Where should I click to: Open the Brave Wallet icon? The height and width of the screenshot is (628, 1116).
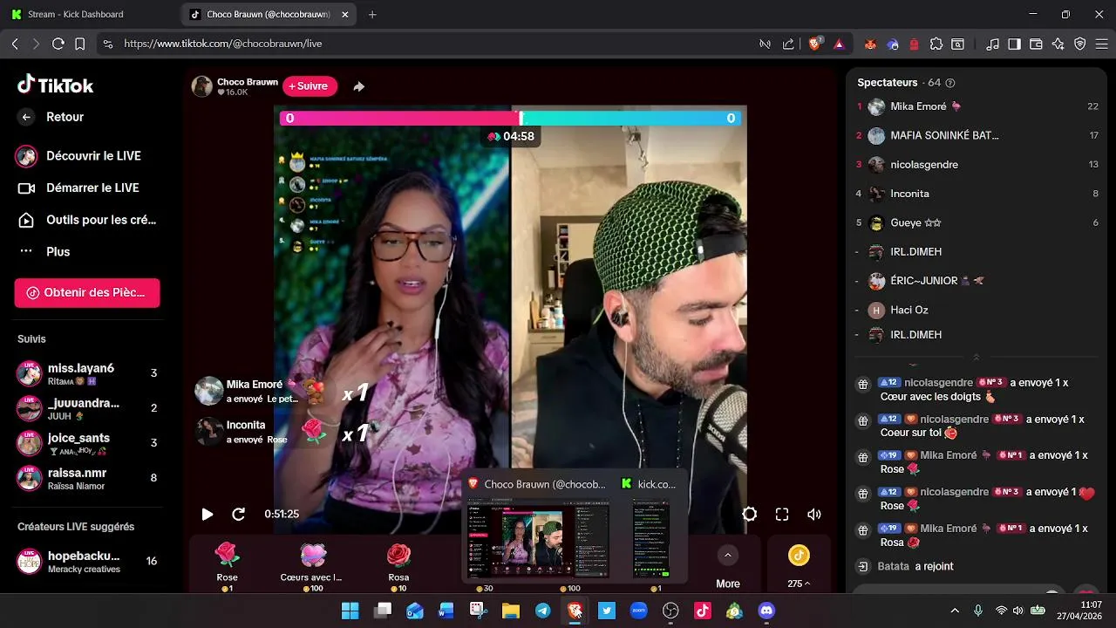1036,44
